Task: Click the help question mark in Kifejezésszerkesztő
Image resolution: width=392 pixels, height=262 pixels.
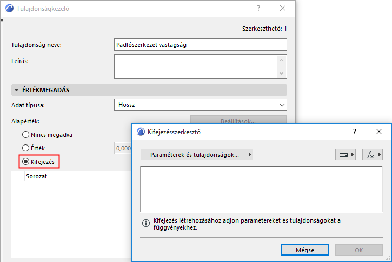Action: 355,132
